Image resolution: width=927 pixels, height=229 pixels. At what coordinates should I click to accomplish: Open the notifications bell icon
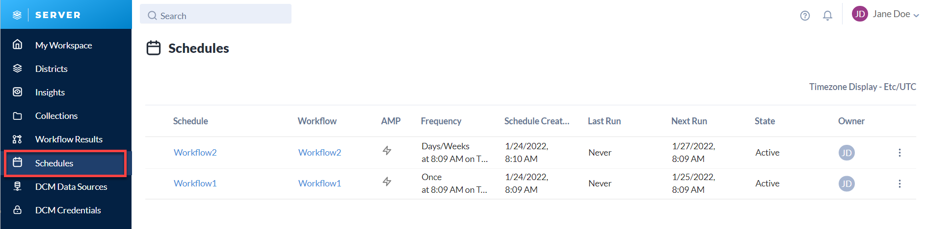827,16
